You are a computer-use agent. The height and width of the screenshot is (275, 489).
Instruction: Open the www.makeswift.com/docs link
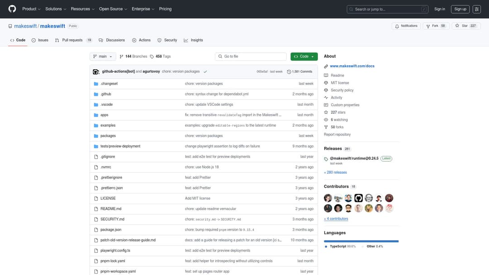coord(352,66)
